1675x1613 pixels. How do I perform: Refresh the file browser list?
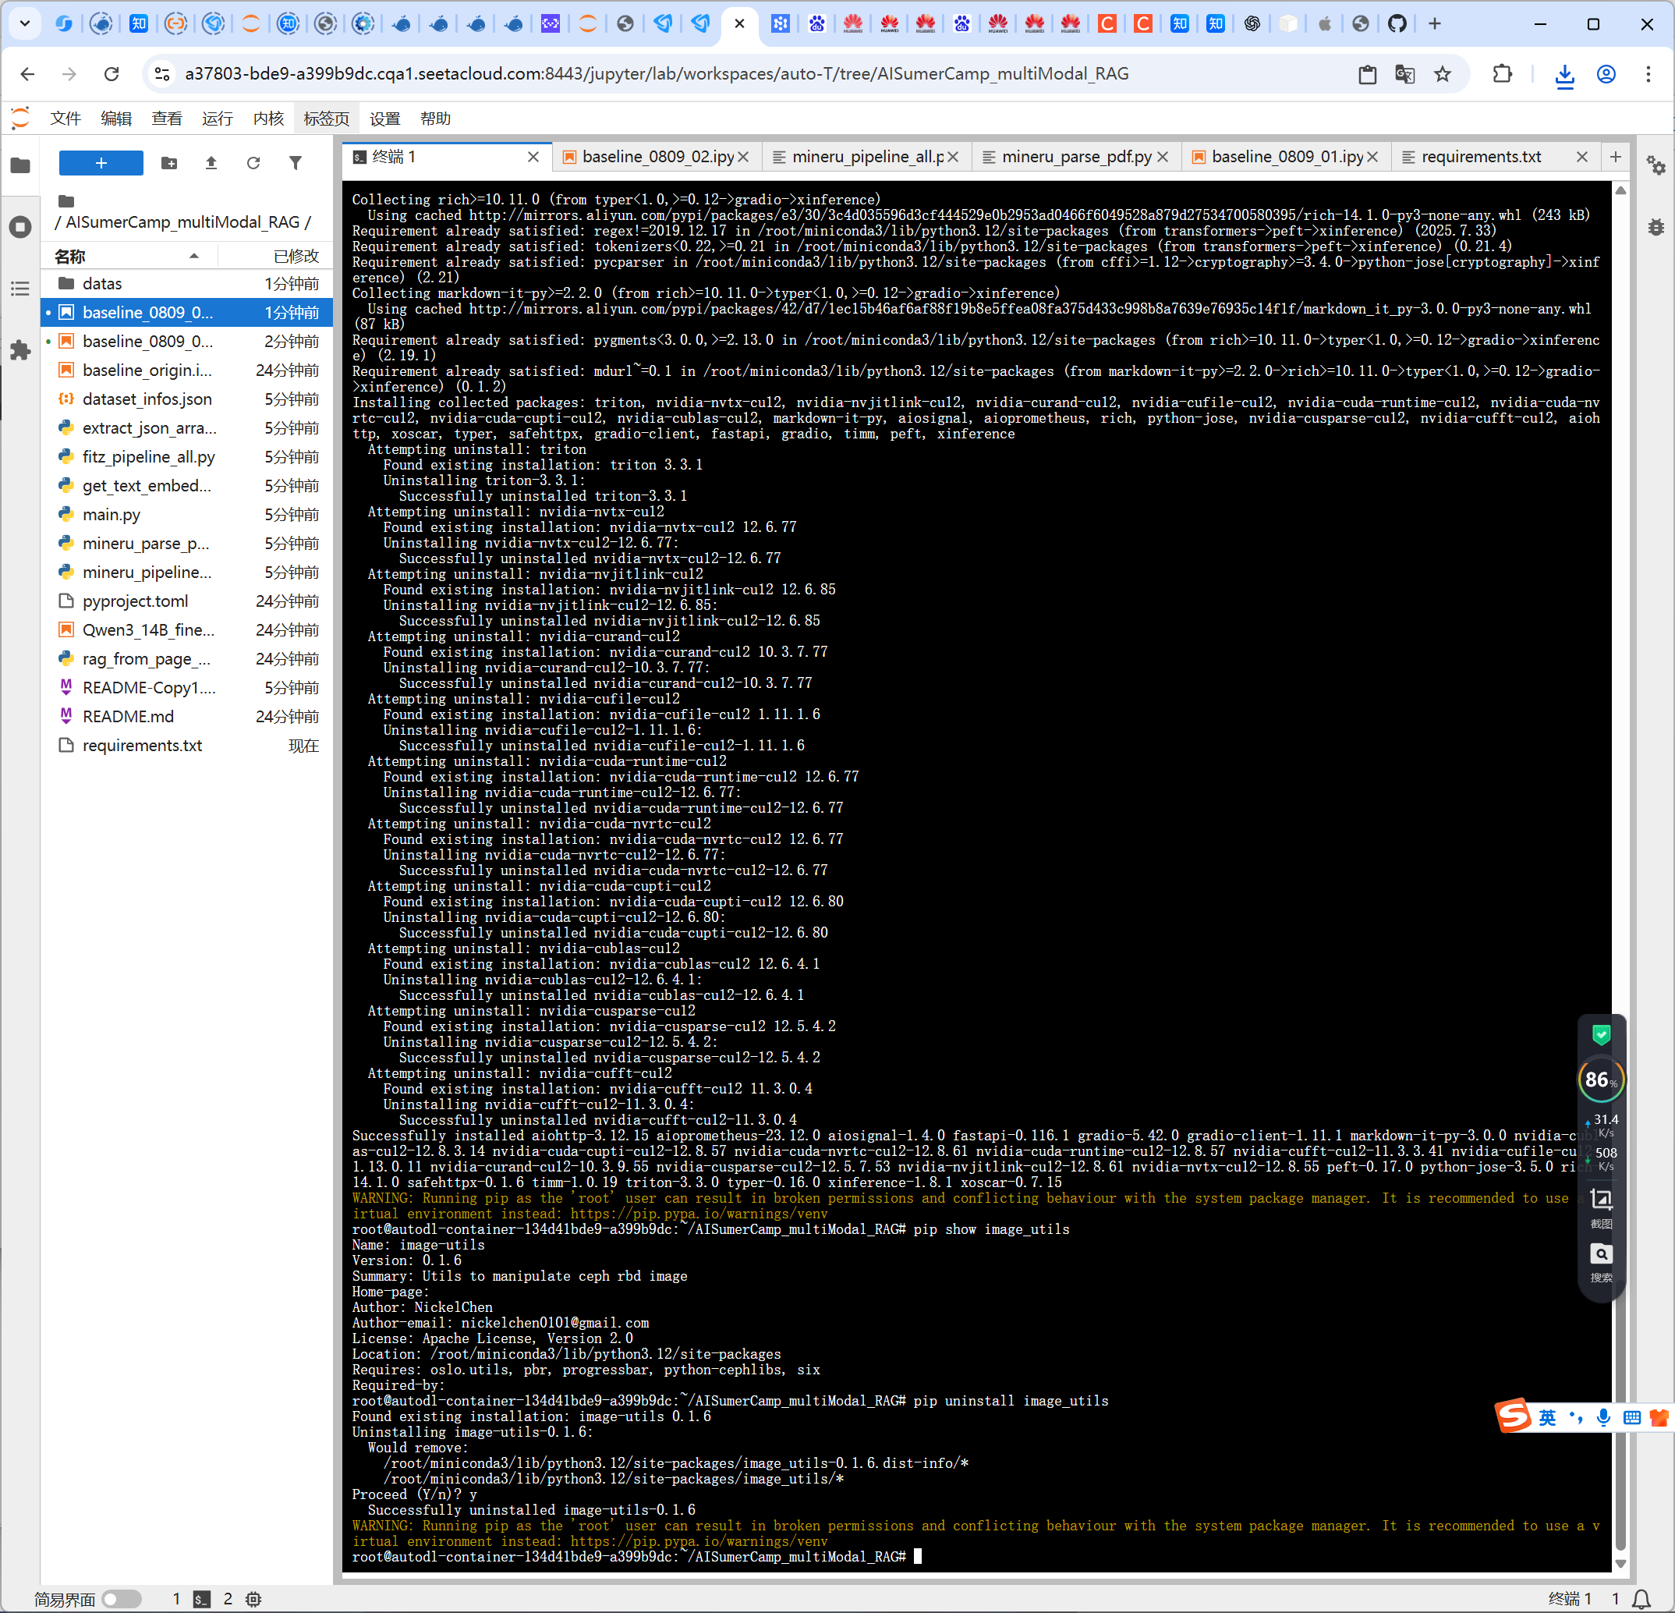tap(253, 162)
